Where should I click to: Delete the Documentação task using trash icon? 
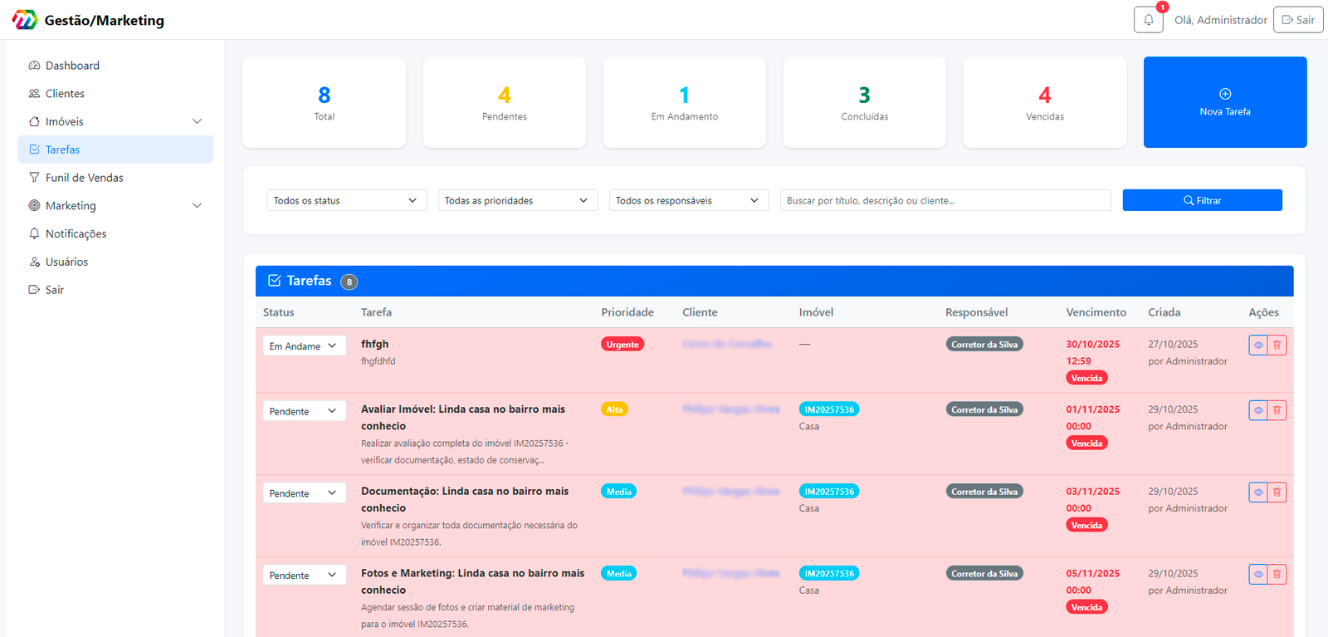1277,492
